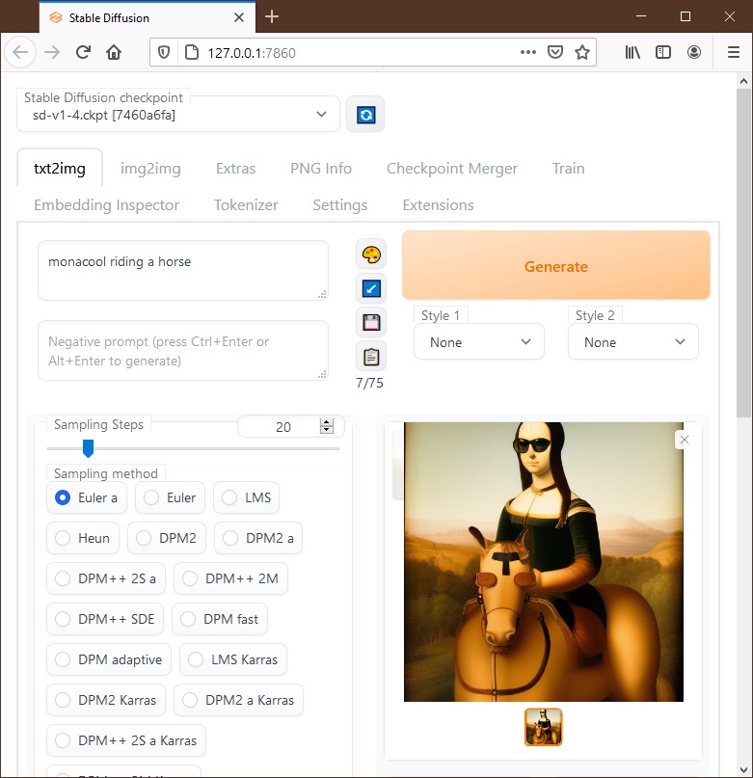
Task: Open the browser library icon
Action: pos(632,52)
